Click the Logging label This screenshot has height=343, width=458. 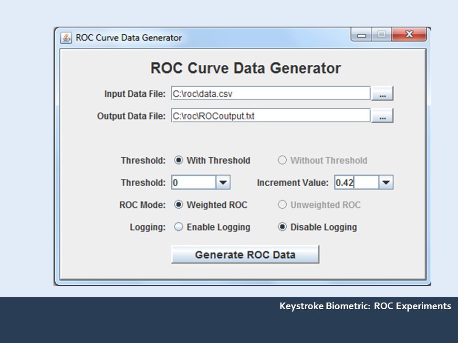[x=147, y=227]
